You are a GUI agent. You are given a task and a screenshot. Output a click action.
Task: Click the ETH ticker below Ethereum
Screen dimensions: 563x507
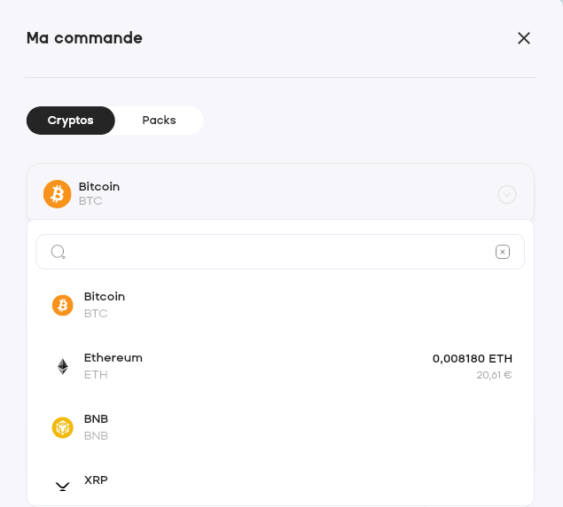click(x=96, y=375)
